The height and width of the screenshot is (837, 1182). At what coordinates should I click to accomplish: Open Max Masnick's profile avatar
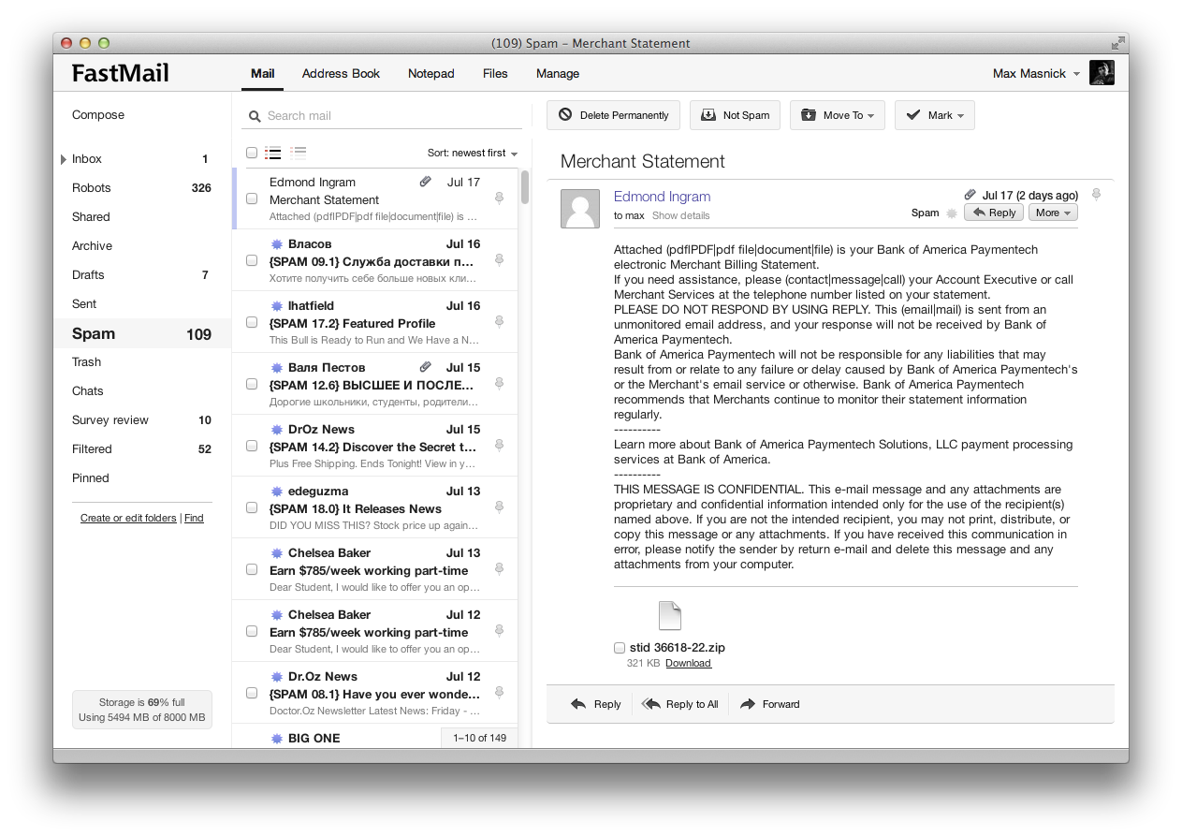1102,73
